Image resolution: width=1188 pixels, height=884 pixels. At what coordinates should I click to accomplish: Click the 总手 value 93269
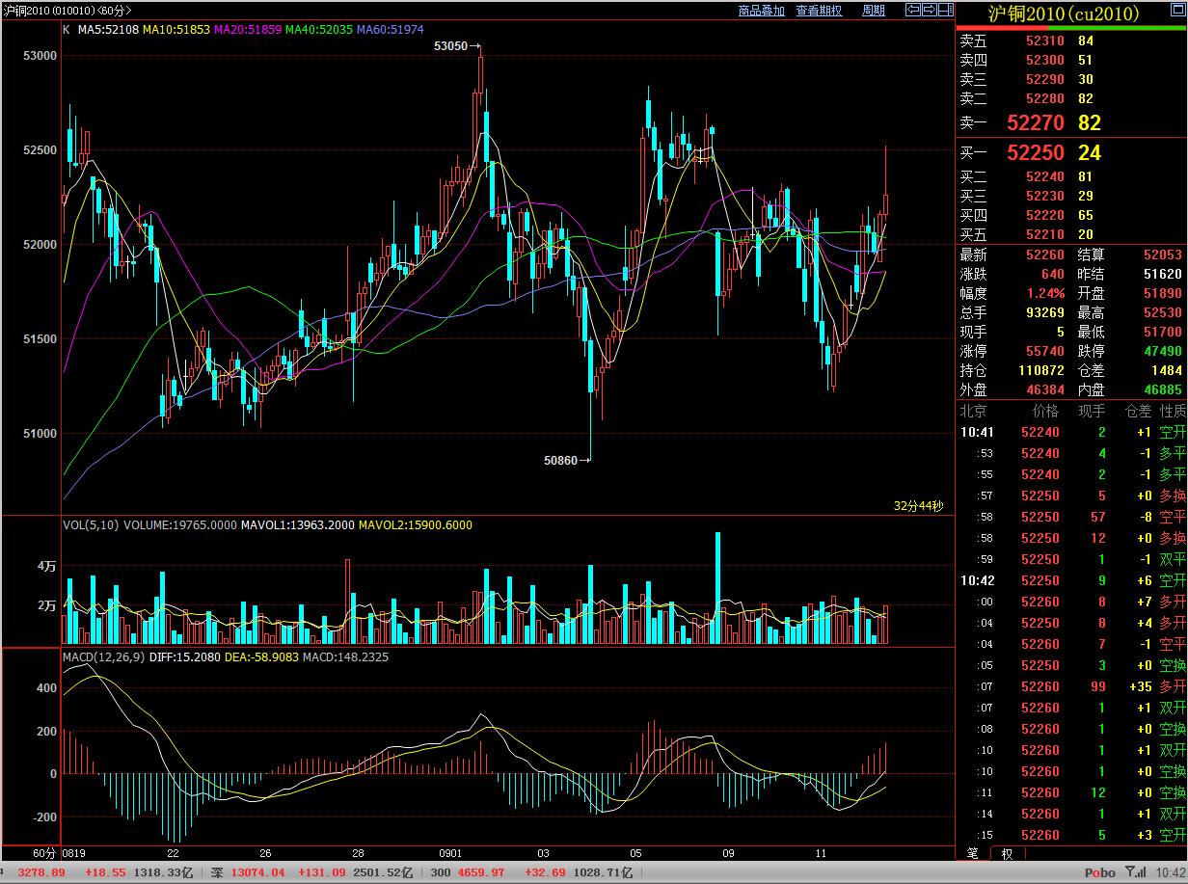pos(1045,312)
